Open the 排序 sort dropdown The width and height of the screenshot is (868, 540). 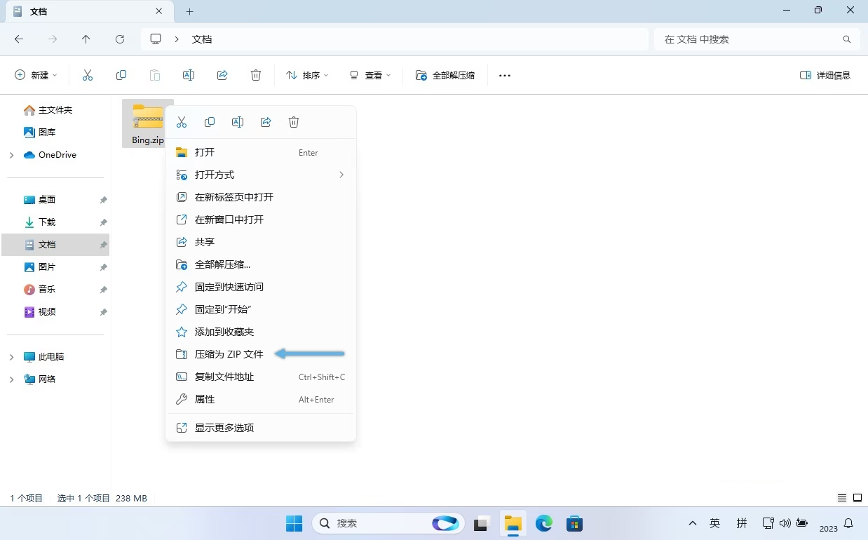tap(307, 75)
